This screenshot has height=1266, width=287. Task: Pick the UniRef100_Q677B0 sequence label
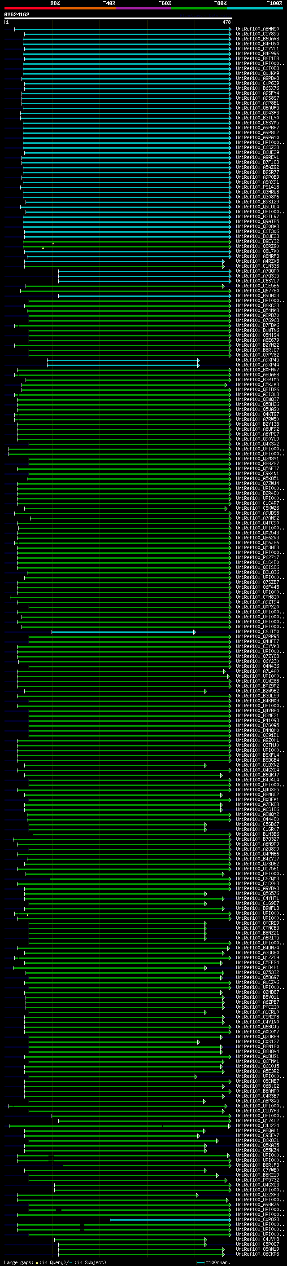coord(257,291)
